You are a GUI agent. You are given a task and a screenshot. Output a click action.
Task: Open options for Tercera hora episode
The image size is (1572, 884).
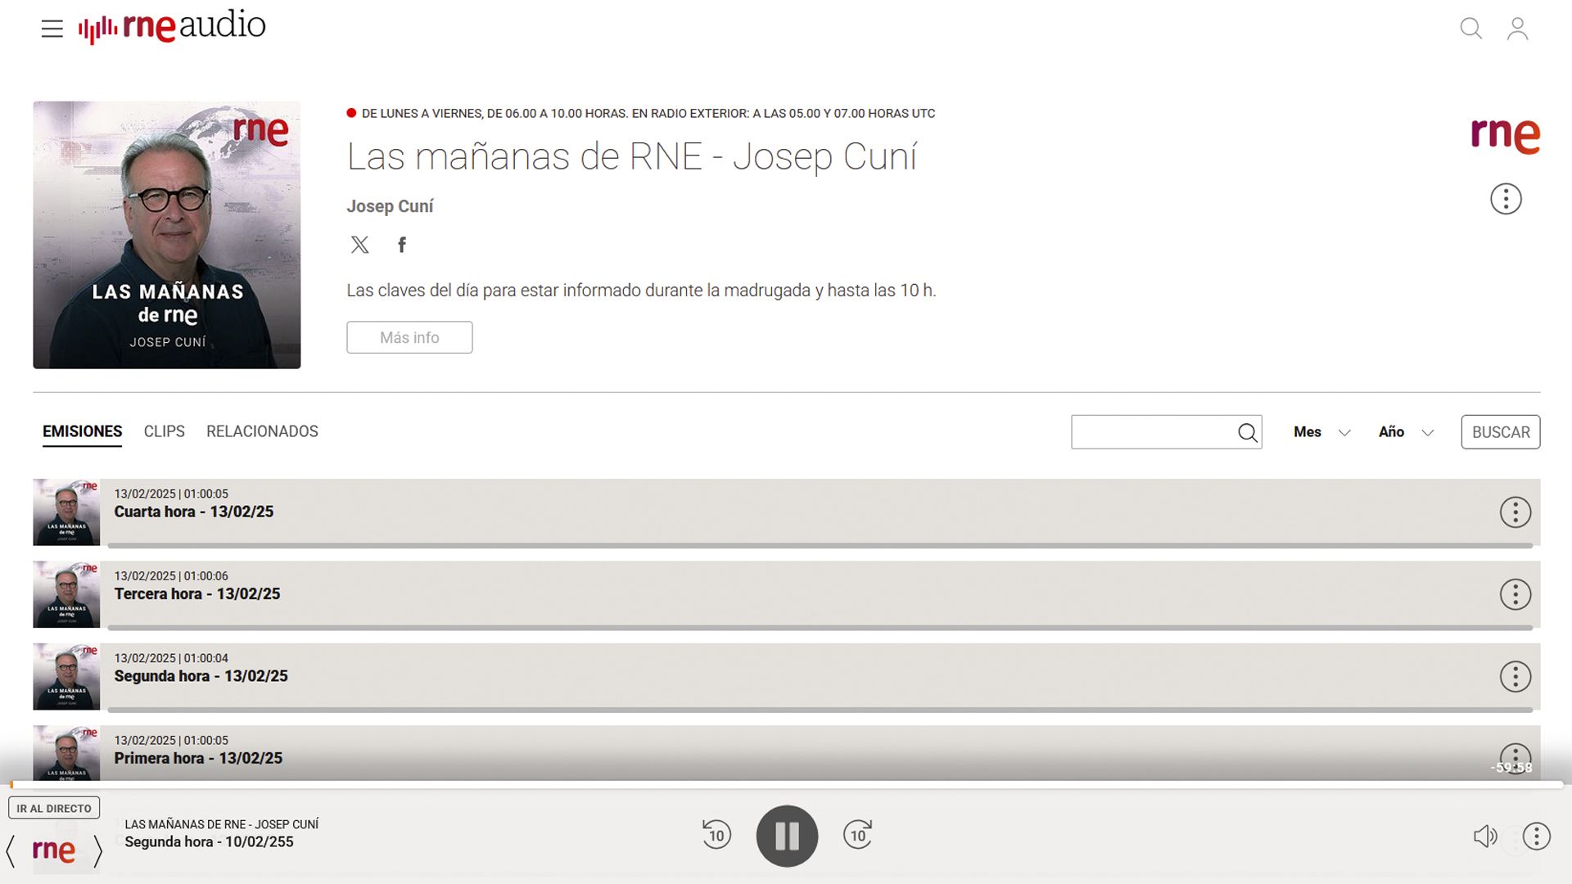pos(1516,594)
